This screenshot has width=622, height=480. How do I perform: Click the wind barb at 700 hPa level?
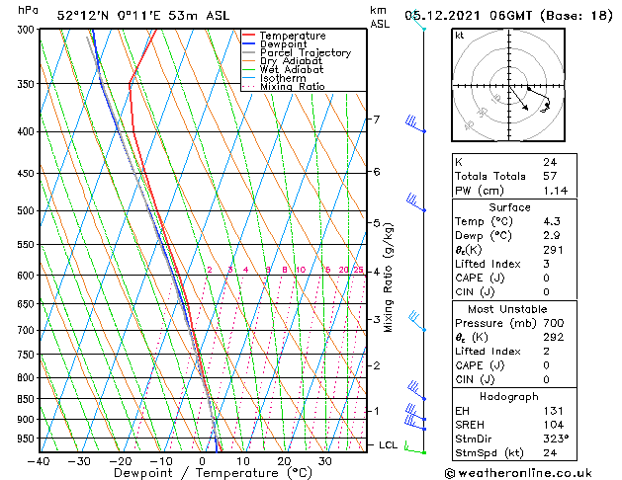[x=417, y=321]
